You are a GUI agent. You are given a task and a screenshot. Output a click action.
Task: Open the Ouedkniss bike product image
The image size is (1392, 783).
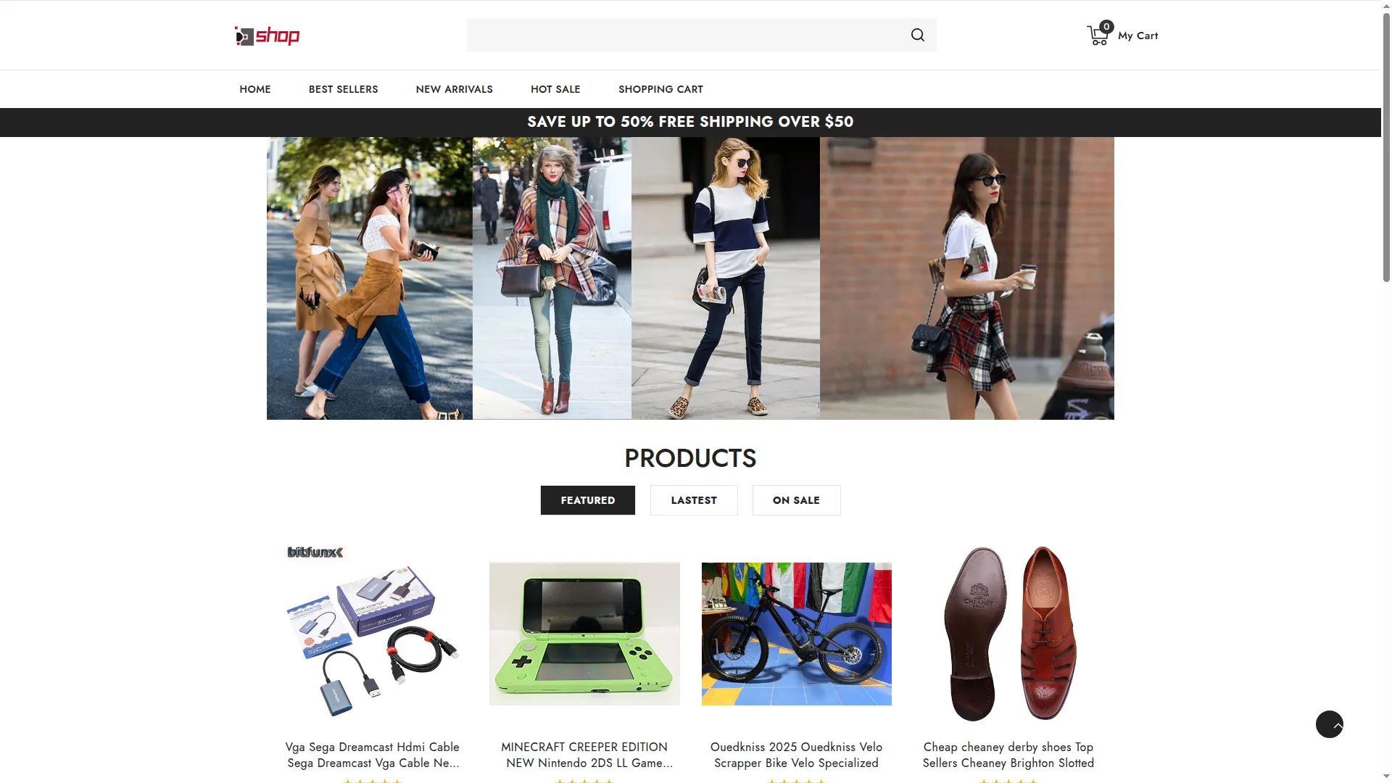click(x=797, y=634)
